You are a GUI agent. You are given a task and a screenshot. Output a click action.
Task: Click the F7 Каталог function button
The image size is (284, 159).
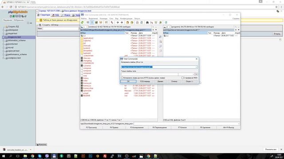click(182, 128)
